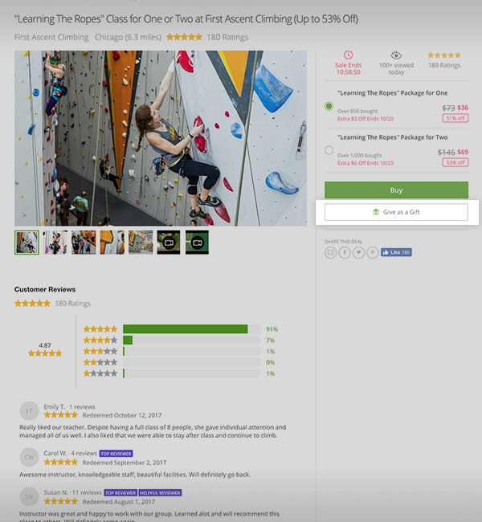Open the first video thumbnail
The height and width of the screenshot is (522, 482).
coord(169,243)
